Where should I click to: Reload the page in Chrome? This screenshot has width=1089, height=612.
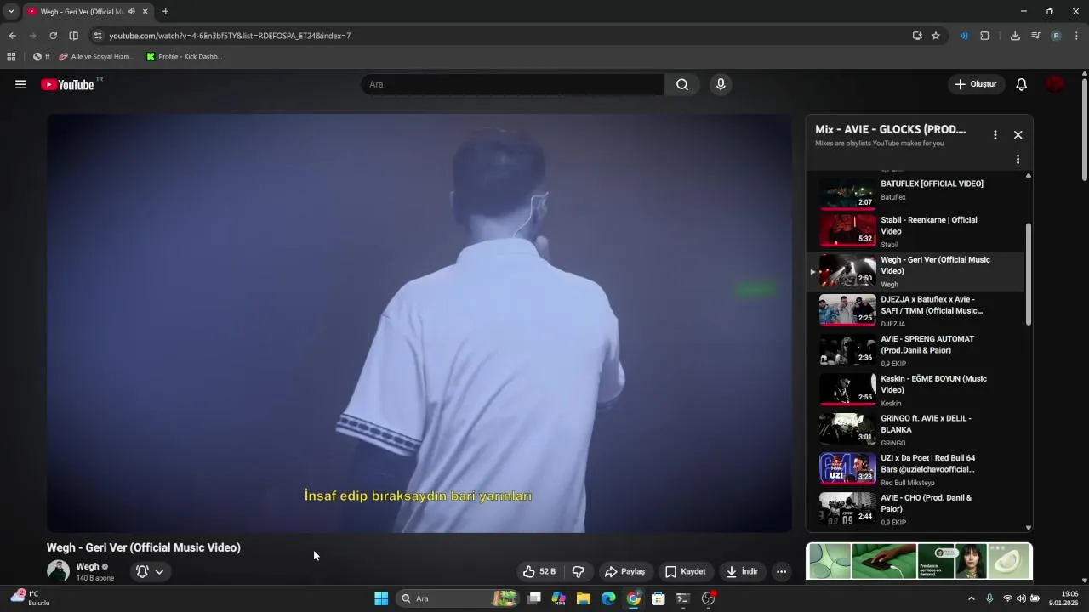click(x=53, y=36)
